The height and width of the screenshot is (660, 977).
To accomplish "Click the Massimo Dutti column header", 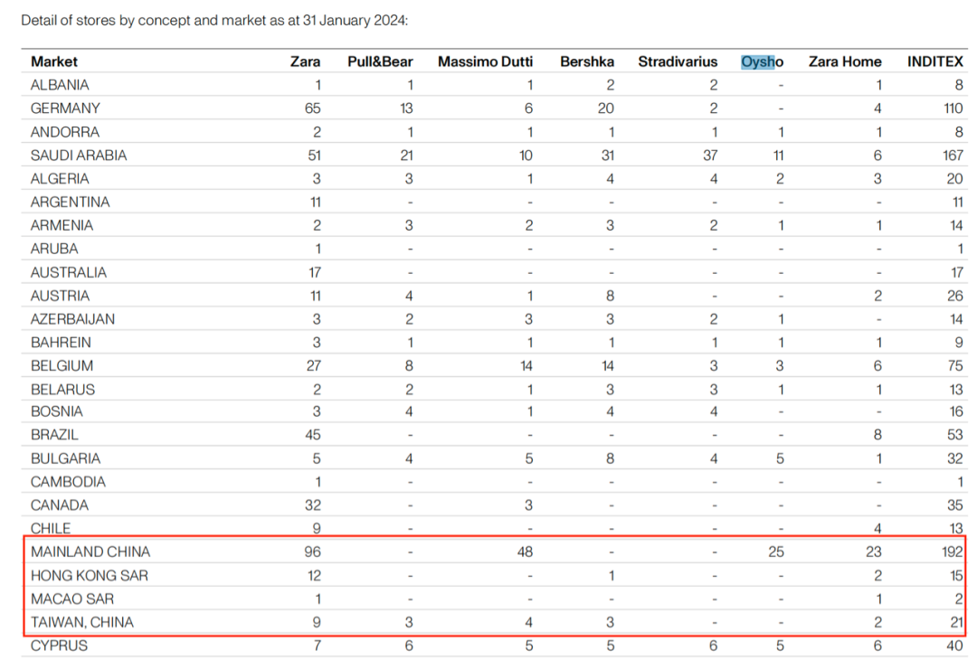I will pos(485,61).
